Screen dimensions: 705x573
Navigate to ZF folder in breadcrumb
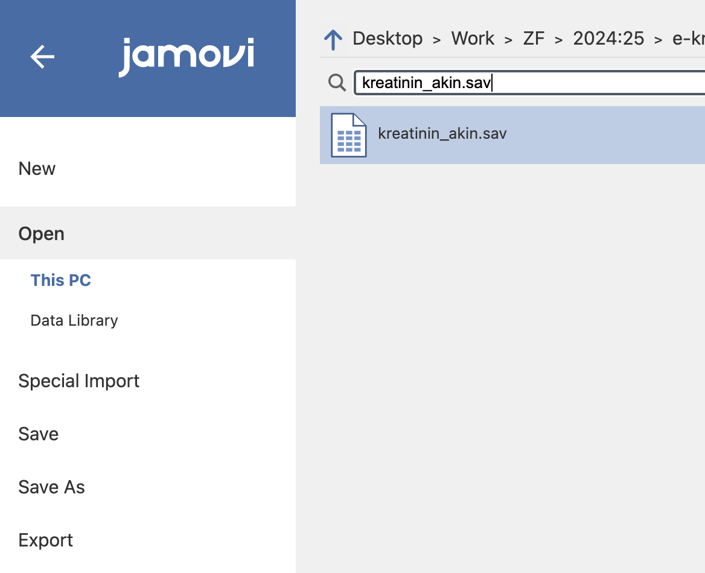pyautogui.click(x=534, y=39)
